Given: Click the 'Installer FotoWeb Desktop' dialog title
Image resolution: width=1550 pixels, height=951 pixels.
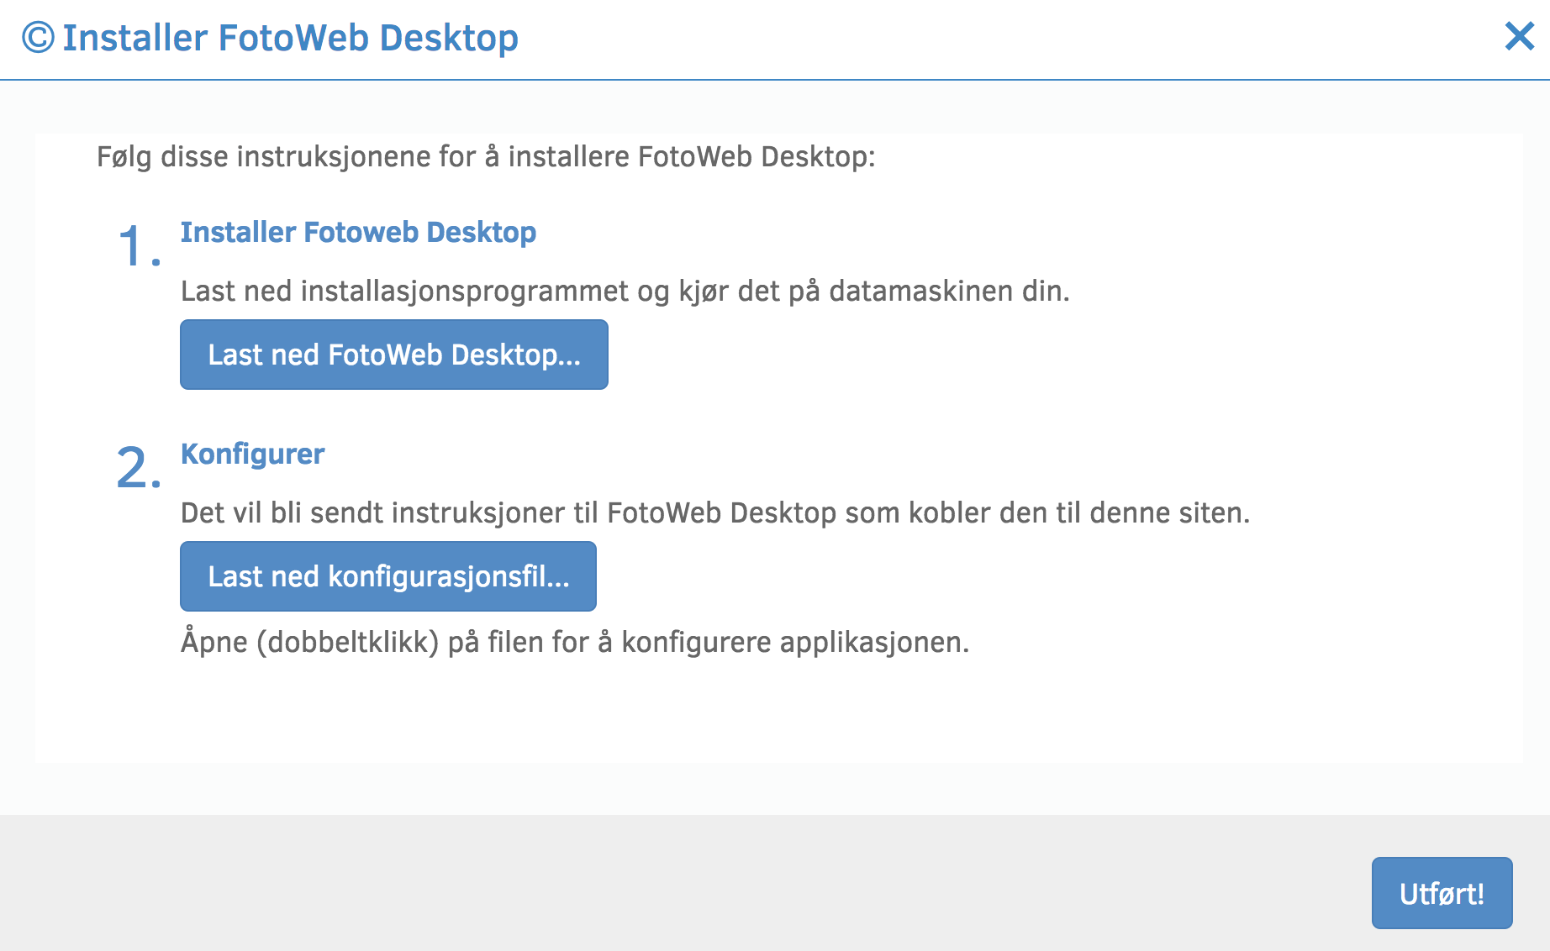Looking at the screenshot, I should pyautogui.click(x=290, y=38).
